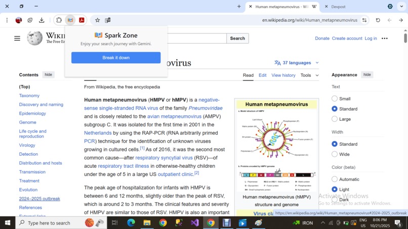The width and height of the screenshot is (408, 229).
Task: Click the Log in link
Action: [x=371, y=38]
